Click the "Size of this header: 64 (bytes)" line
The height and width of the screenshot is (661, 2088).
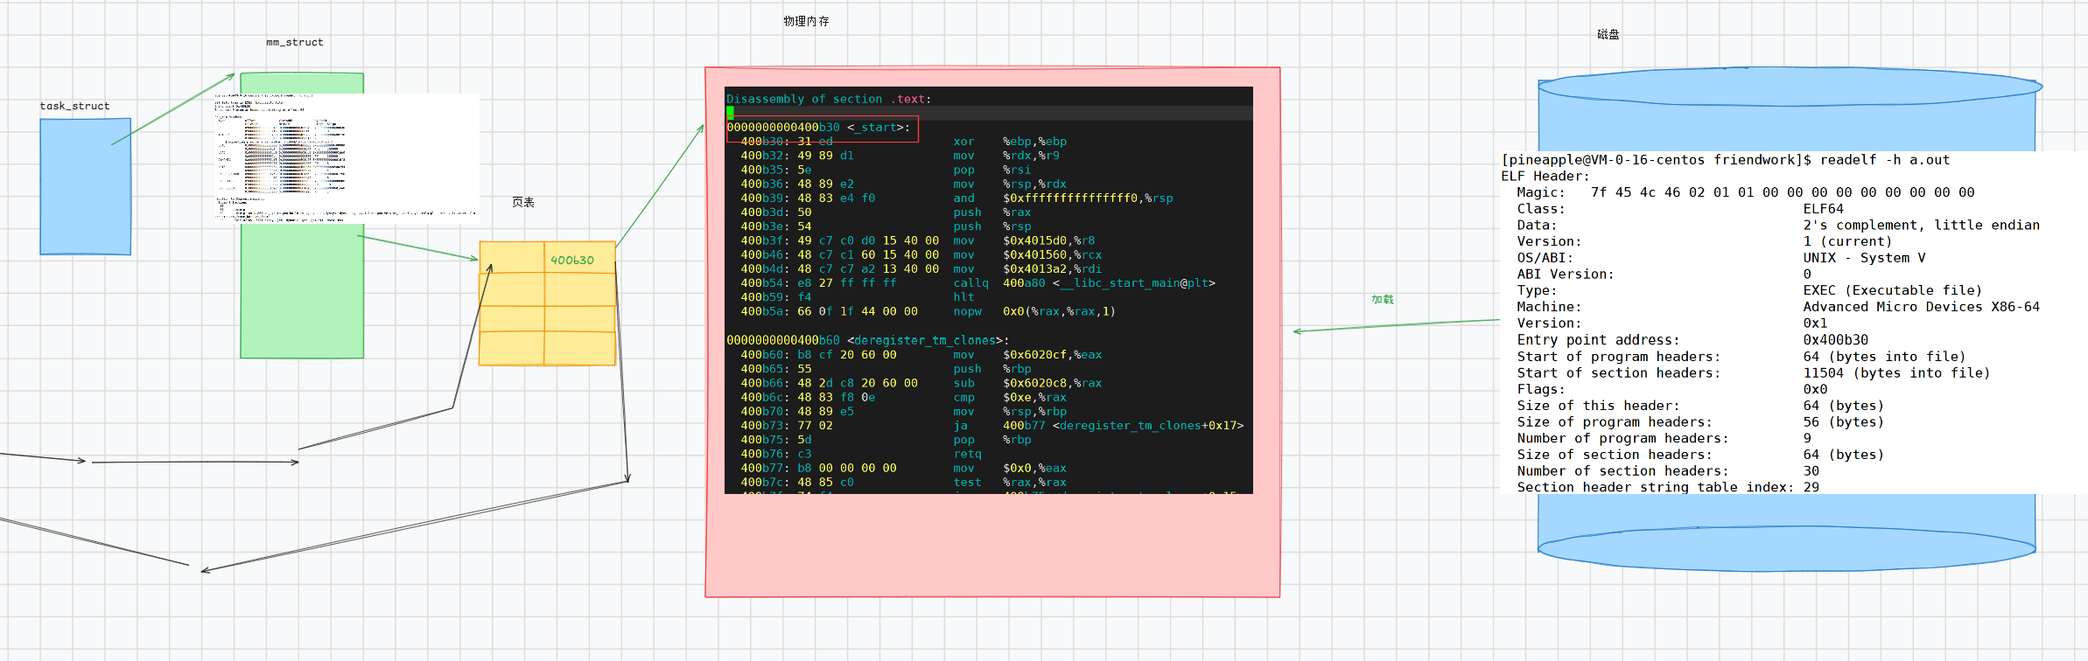coord(1700,406)
